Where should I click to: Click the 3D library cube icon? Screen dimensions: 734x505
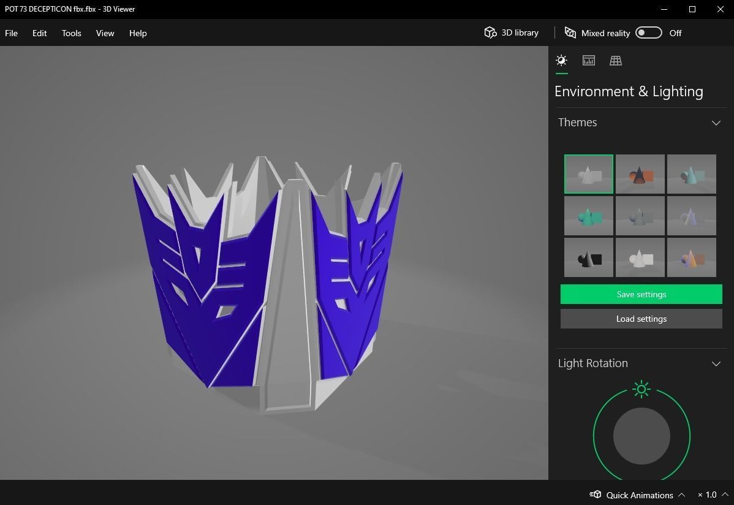click(x=490, y=32)
